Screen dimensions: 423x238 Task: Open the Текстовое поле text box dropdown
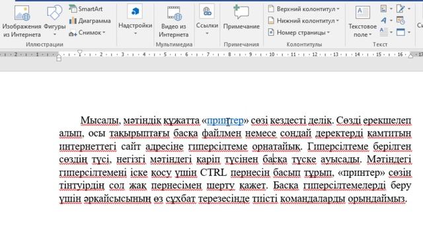(x=362, y=22)
